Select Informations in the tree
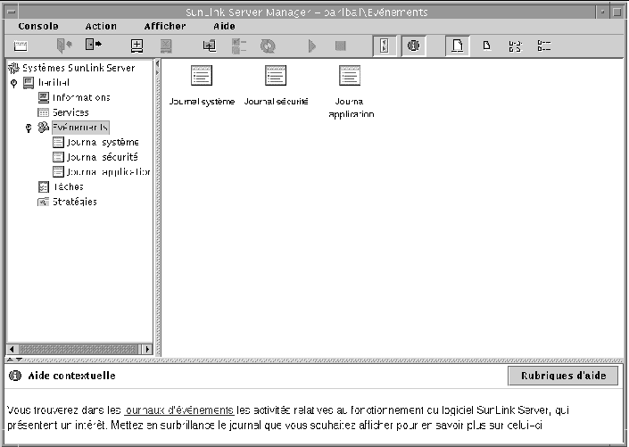The width and height of the screenshot is (629, 447). coord(81,97)
